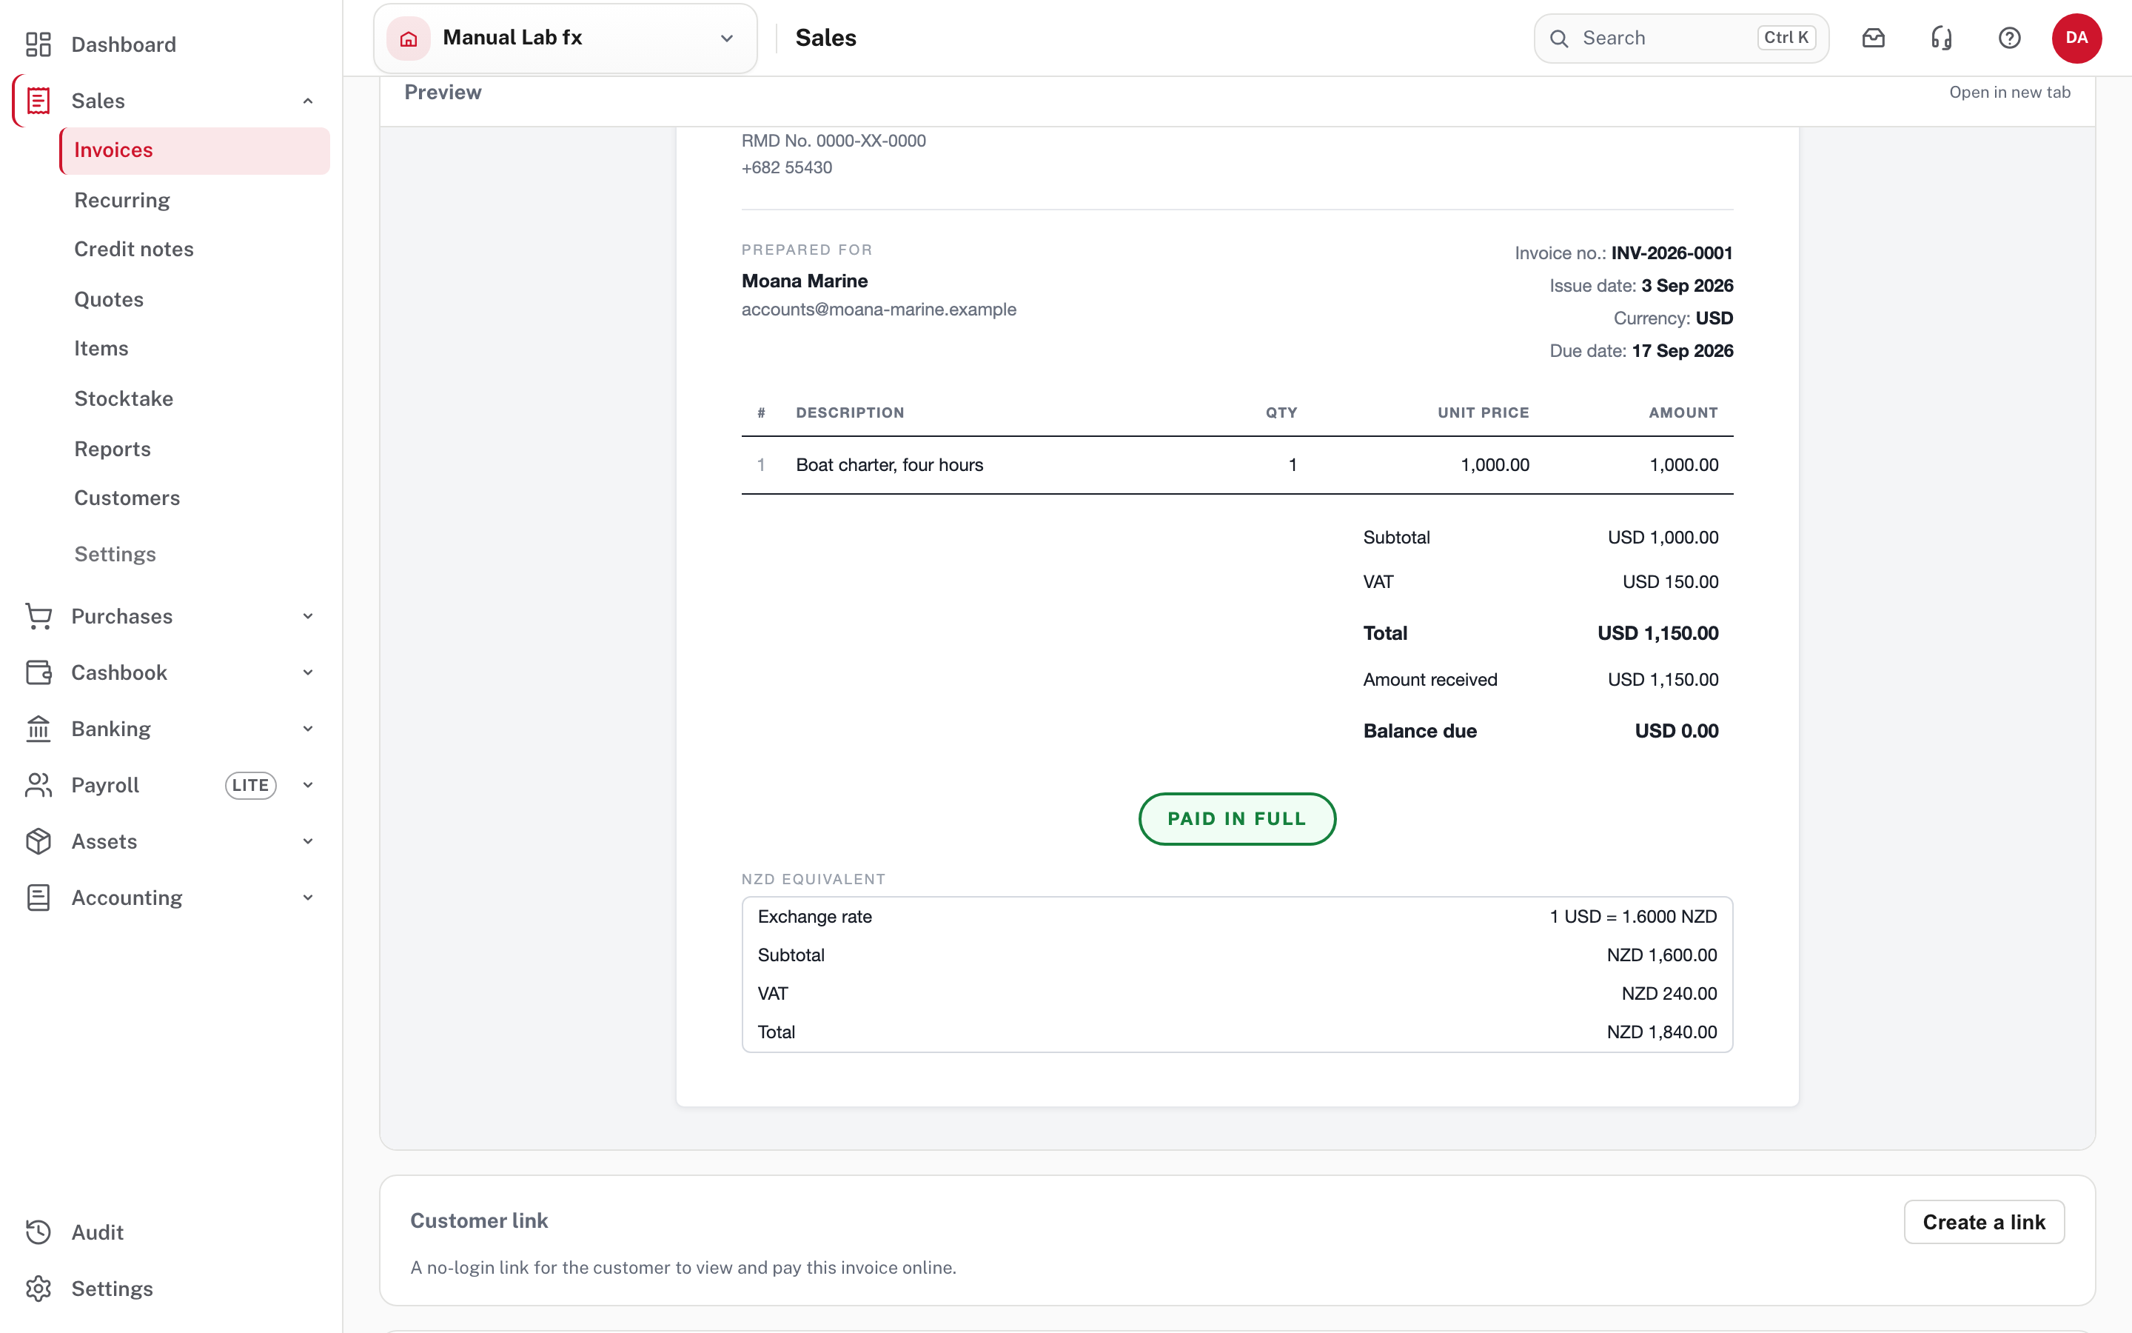Open the help question mark icon
The height and width of the screenshot is (1333, 2132).
[2010, 38]
